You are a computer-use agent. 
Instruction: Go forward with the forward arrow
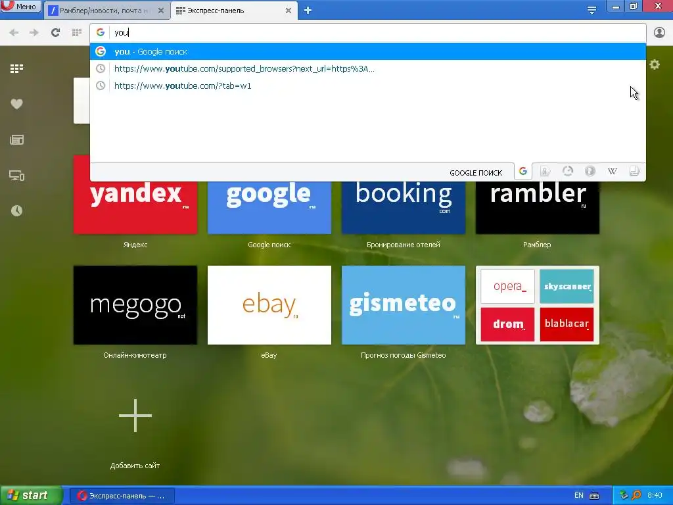tap(34, 33)
